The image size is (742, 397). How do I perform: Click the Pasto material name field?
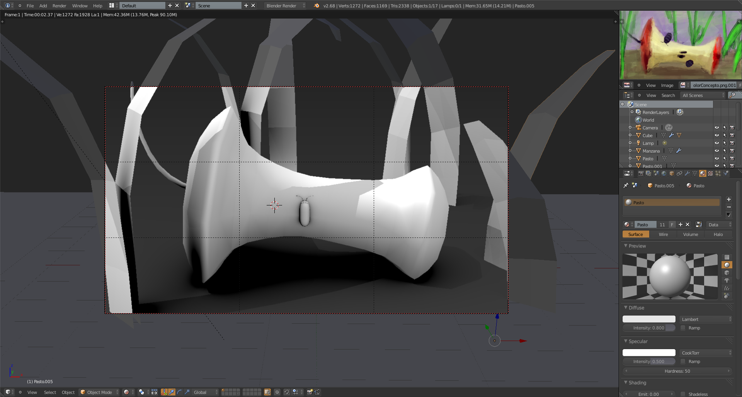tap(645, 225)
